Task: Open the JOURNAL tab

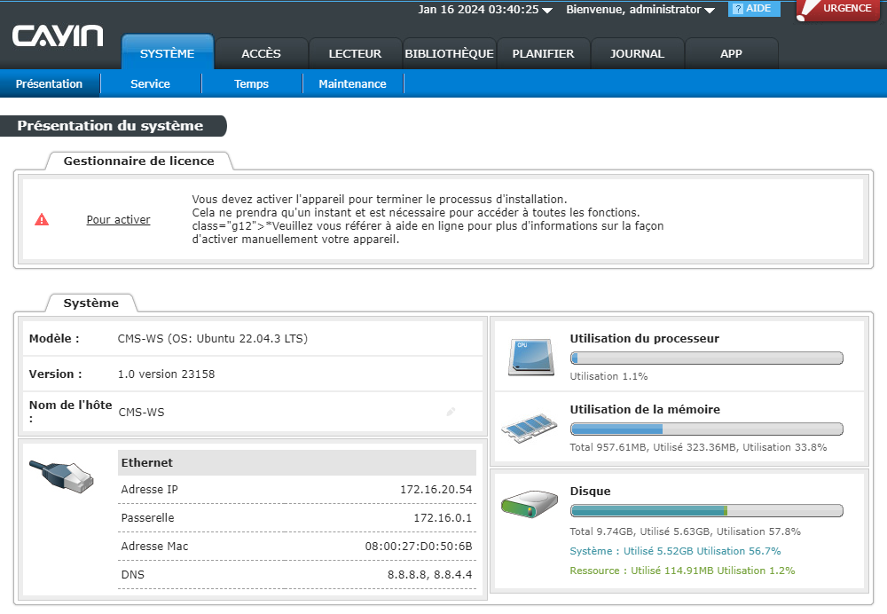Action: 637,54
